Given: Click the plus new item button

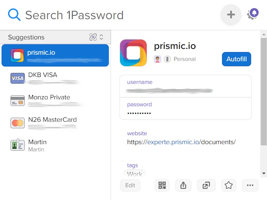Looking at the screenshot, I should pyautogui.click(x=231, y=15).
